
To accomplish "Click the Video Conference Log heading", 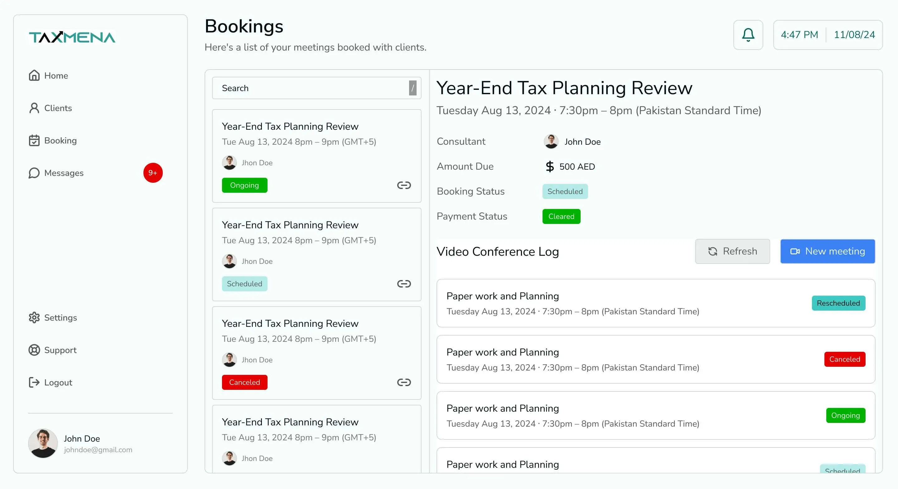I will 497,251.
